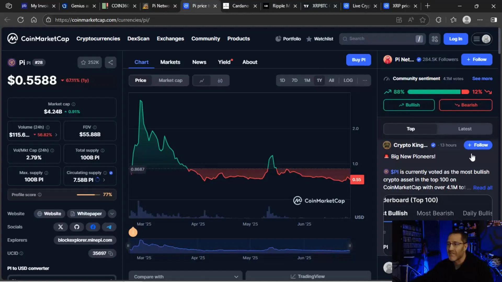
Task: Refresh the browser page
Action: (x=20, y=20)
